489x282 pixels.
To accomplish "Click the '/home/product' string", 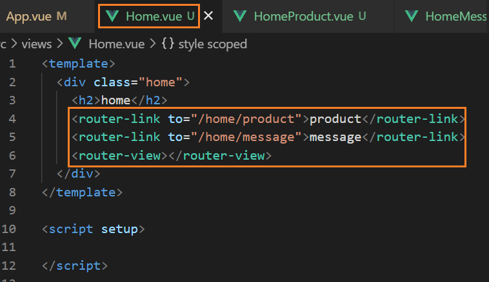I will (x=246, y=119).
